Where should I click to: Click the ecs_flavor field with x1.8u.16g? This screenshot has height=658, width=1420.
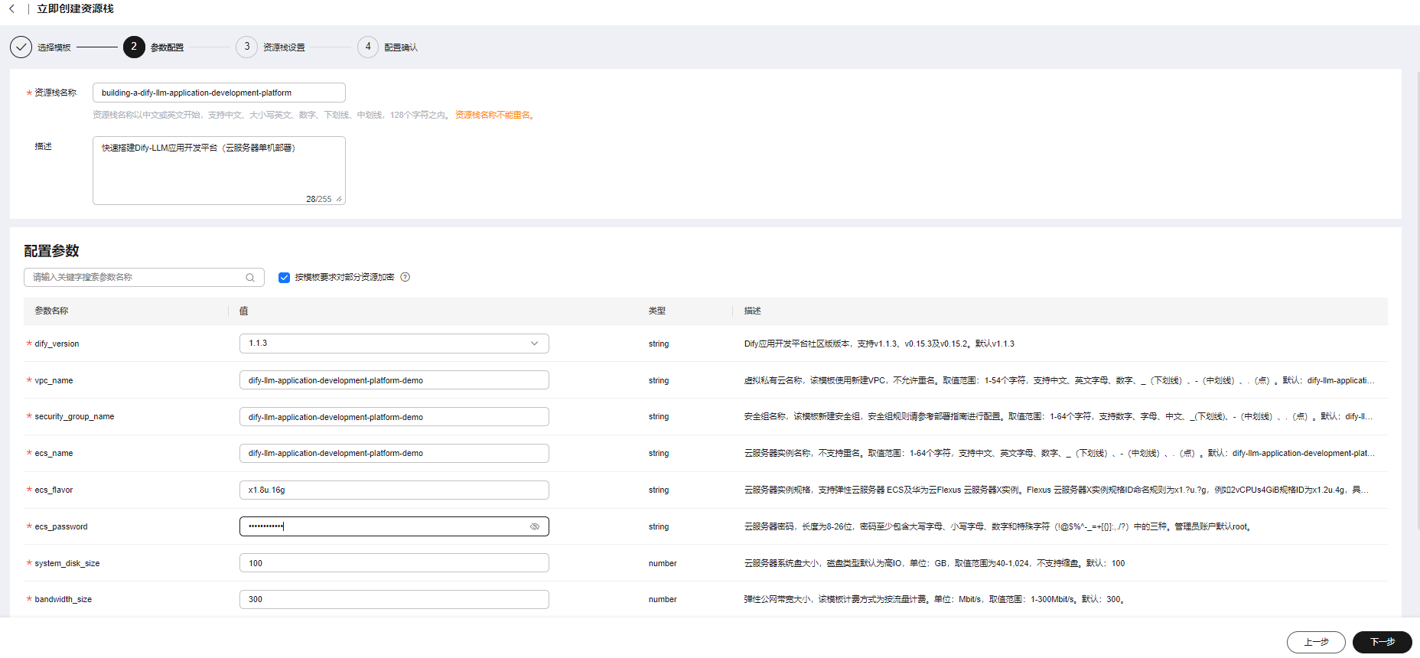(394, 490)
